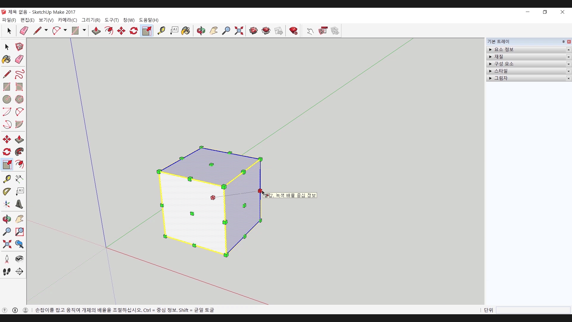Pick the Tape Measure tool in left toolbar

(7, 179)
